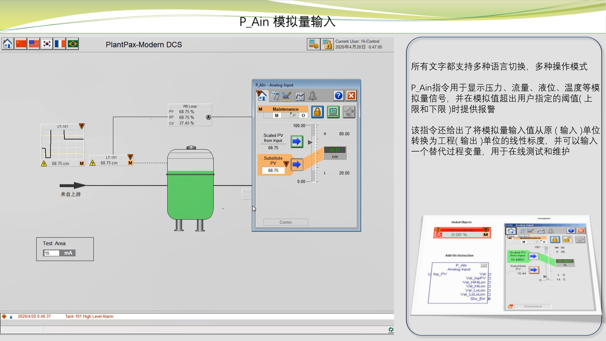This screenshot has height=341, width=606.
Task: Click the PlantPax-Modern DCS title
Action: (144, 45)
